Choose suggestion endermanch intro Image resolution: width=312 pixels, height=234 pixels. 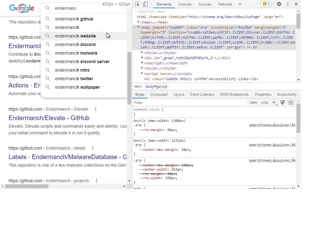click(83, 70)
